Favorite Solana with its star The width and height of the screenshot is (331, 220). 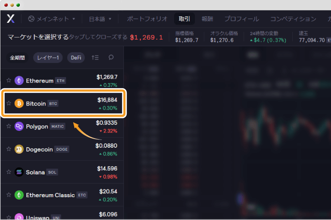(x=9, y=172)
